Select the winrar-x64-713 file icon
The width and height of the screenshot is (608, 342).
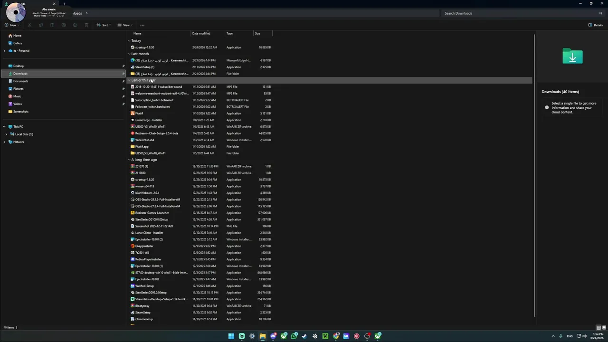pyautogui.click(x=133, y=186)
